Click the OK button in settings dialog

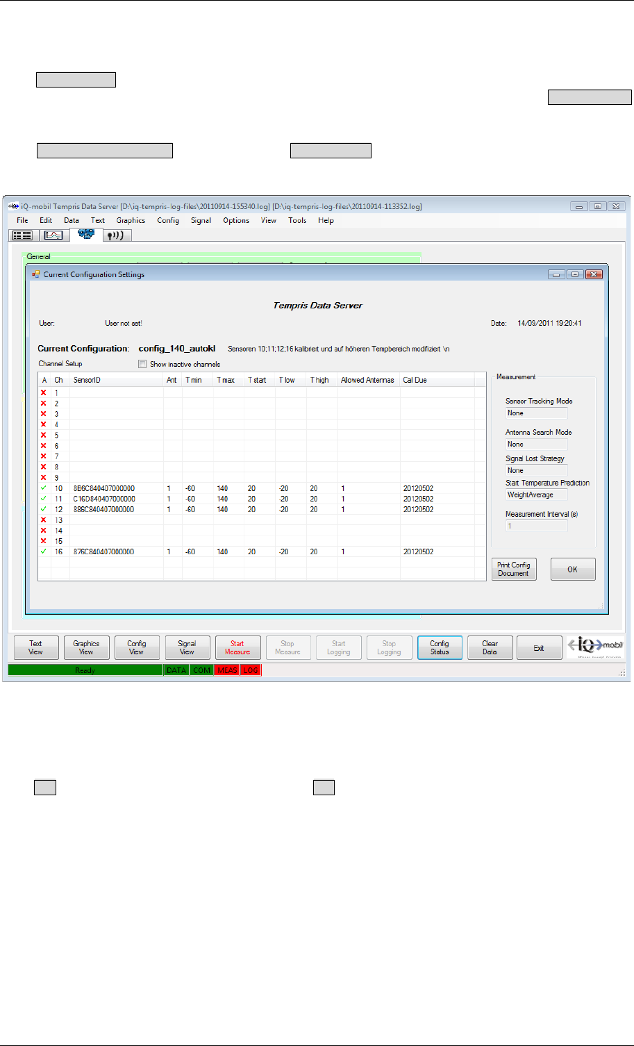click(x=573, y=569)
